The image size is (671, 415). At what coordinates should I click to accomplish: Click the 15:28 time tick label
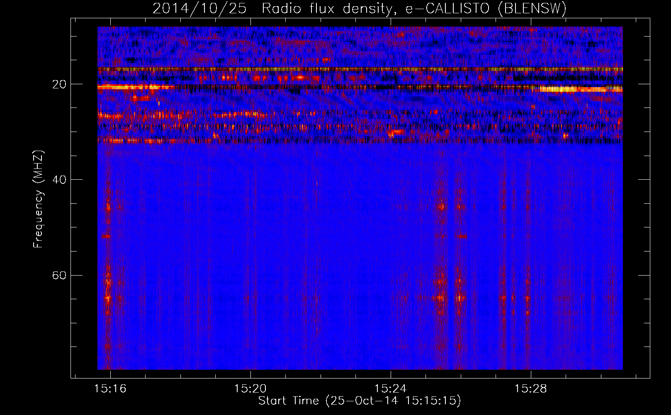tap(531, 389)
